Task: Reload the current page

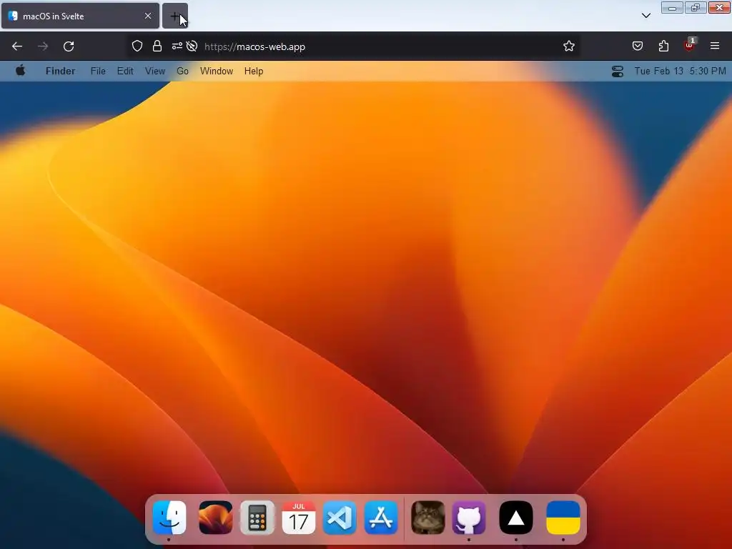Action: coord(69,46)
